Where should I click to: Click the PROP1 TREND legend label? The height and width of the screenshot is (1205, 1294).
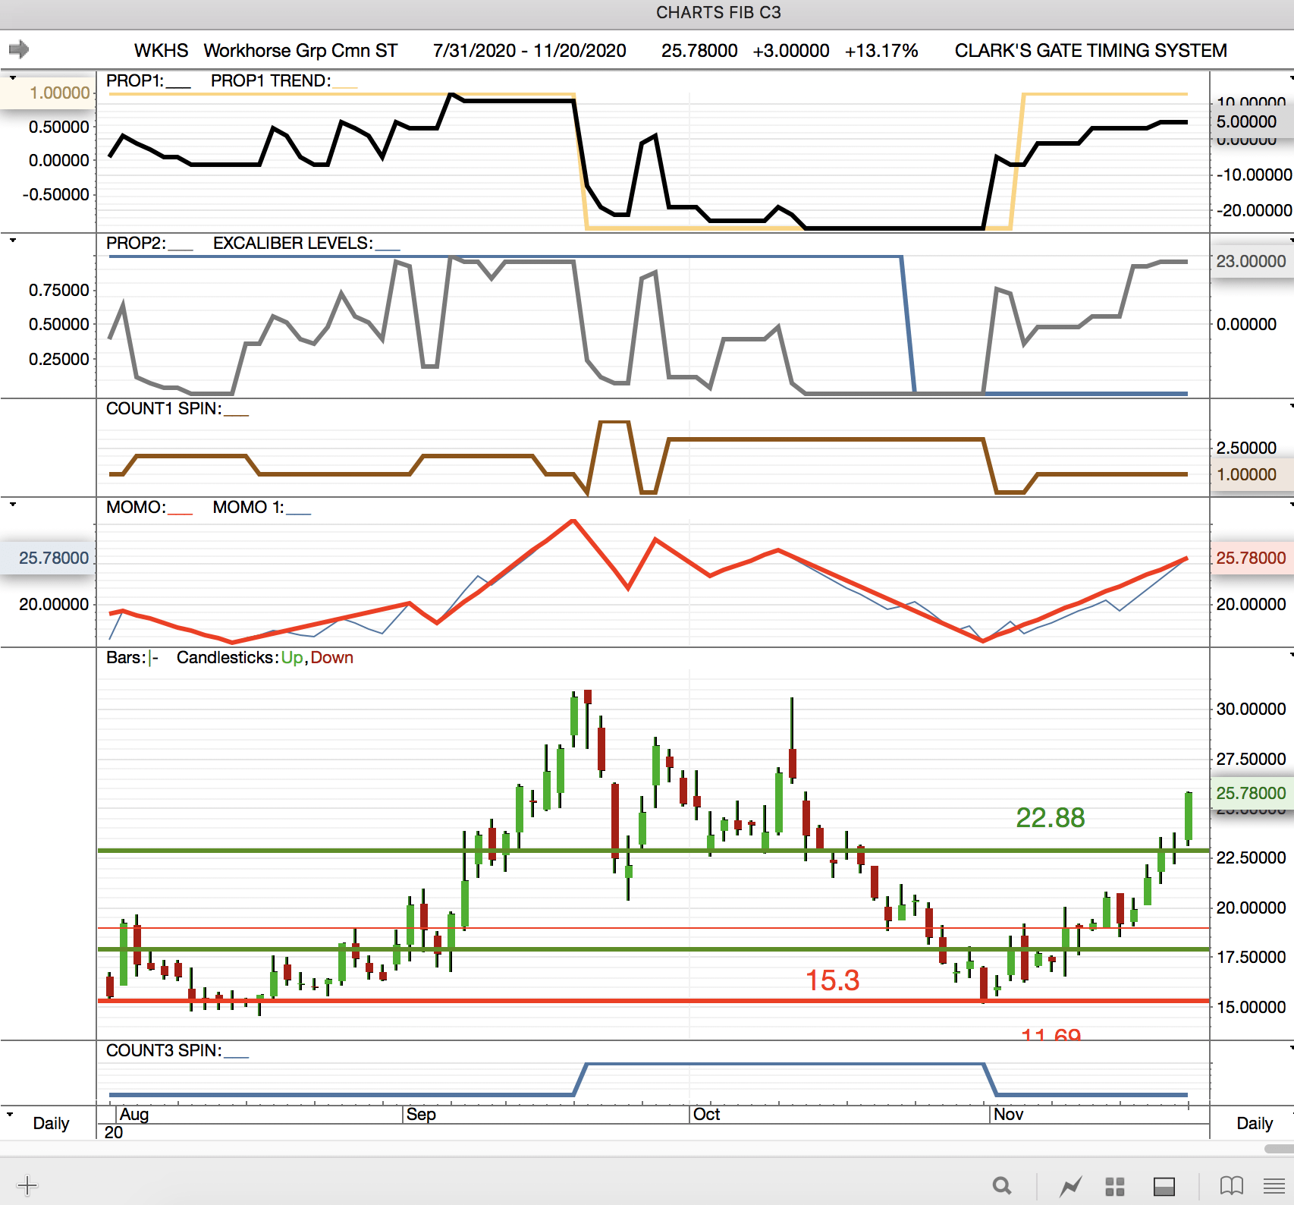270,81
